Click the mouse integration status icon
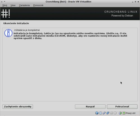The image size is (140, 116). [120, 113]
